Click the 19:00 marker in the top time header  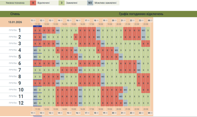[105, 21]
